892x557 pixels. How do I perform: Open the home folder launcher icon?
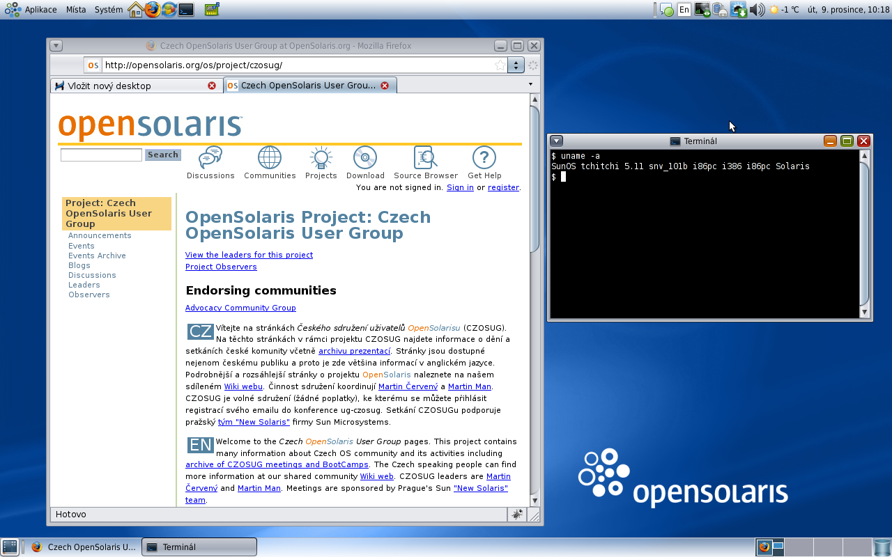tap(136, 10)
